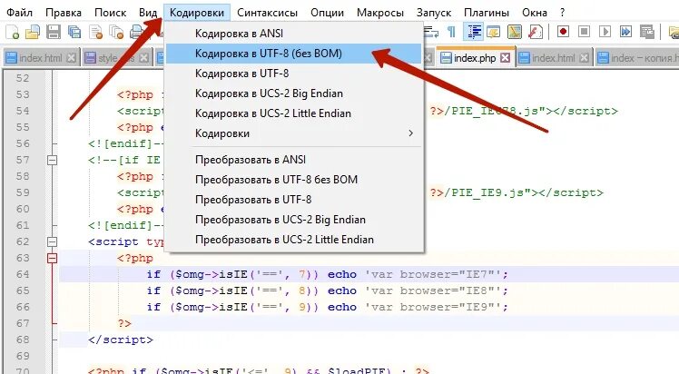Image resolution: width=679 pixels, height=374 pixels.
Task: Close the index.php tab
Action: coord(506,57)
